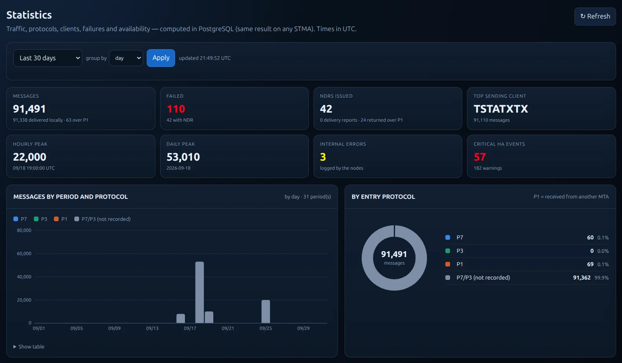Image resolution: width=622 pixels, height=363 pixels.
Task: Click the by day · 31 period(s) label
Action: (x=308, y=197)
